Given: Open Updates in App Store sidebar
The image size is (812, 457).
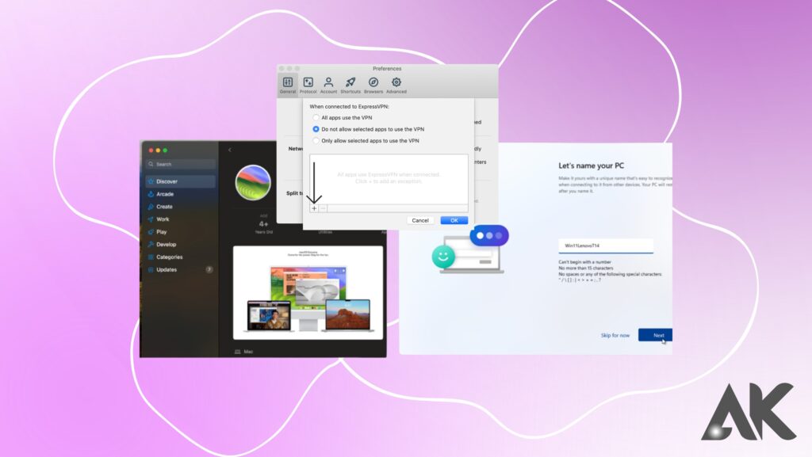Looking at the screenshot, I should point(180,270).
